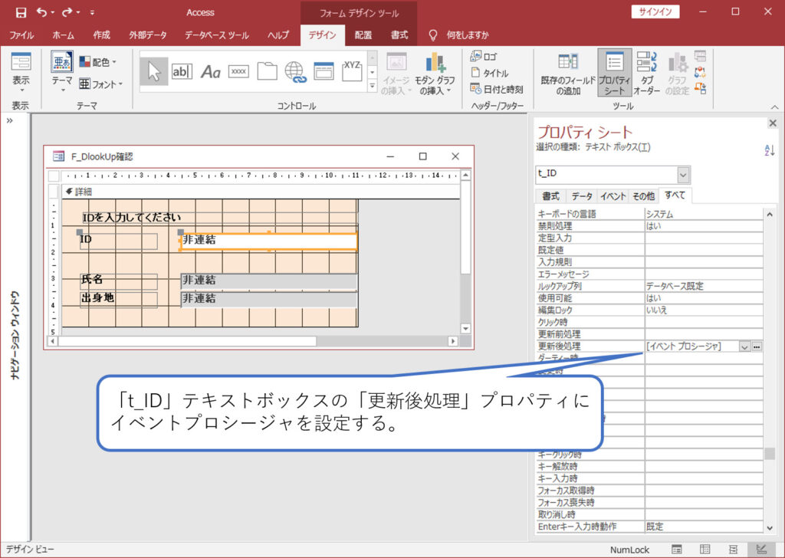Viewport: 785px width, 558px height.
Task: Switch to datasheet view from status bar
Action: [x=705, y=550]
